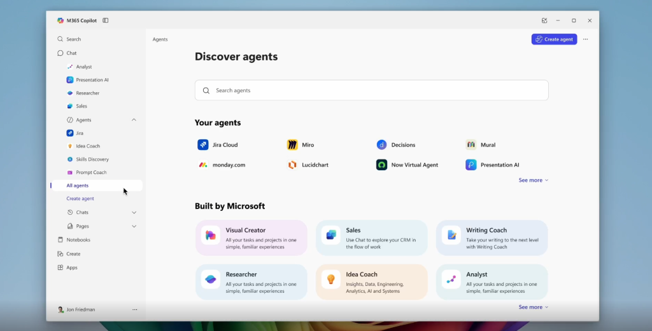Open the Idea Coach card

coord(372,282)
